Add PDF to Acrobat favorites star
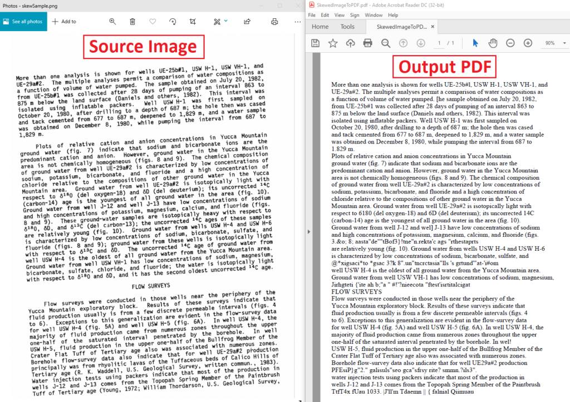The image size is (570, 402). coord(333,43)
